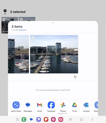Share via Quick Share icon

[x=16, y=105]
